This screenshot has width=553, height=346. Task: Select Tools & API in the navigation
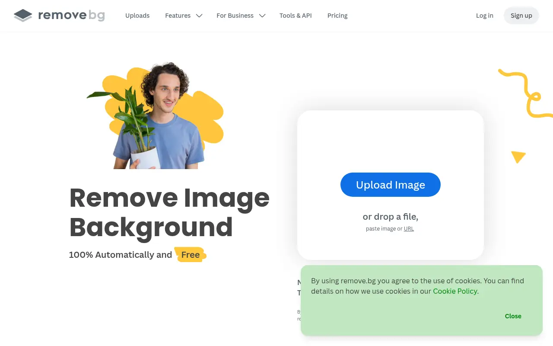point(296,16)
